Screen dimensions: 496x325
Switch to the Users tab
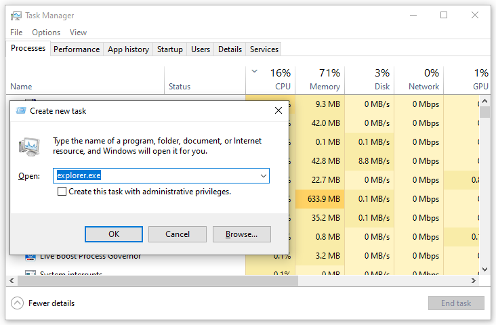click(201, 49)
